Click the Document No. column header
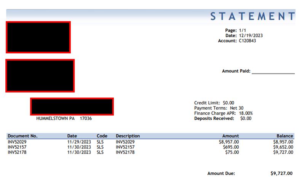The height and width of the screenshot is (190, 300). (22, 136)
